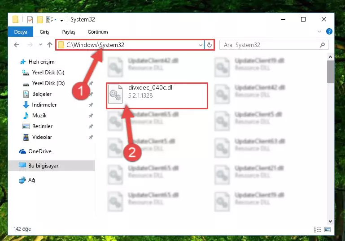Click the 142 öğe status text

(22, 229)
